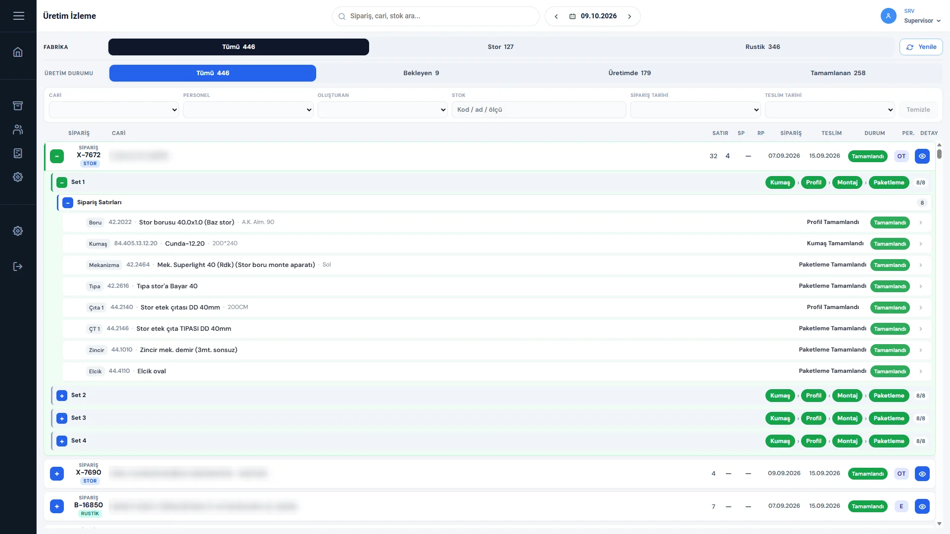Open the archive box sidebar icon
950x534 pixels.
18,106
